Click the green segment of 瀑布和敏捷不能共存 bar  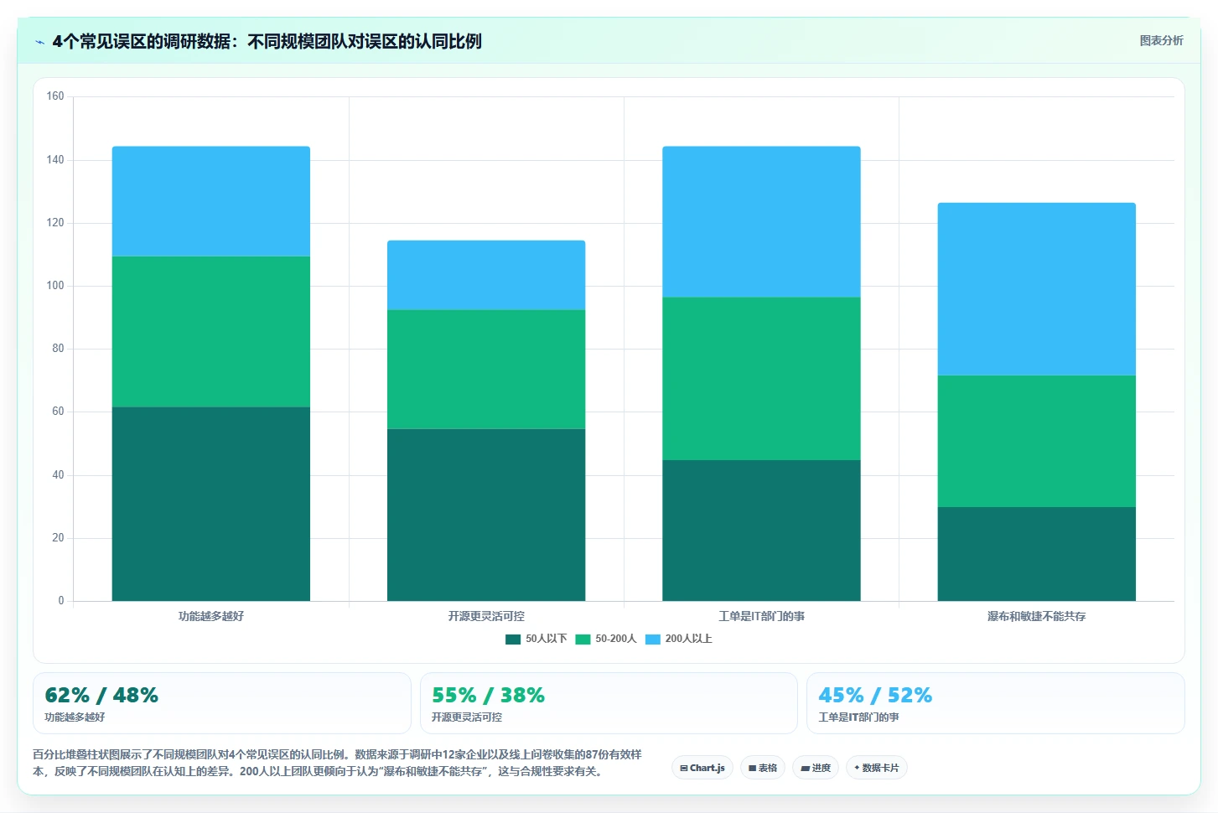click(1036, 441)
